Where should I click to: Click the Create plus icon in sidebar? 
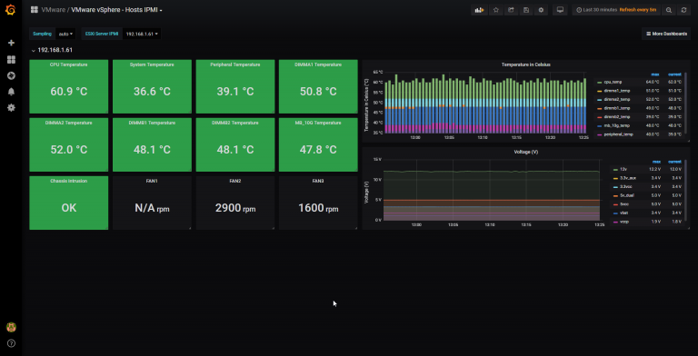click(11, 43)
